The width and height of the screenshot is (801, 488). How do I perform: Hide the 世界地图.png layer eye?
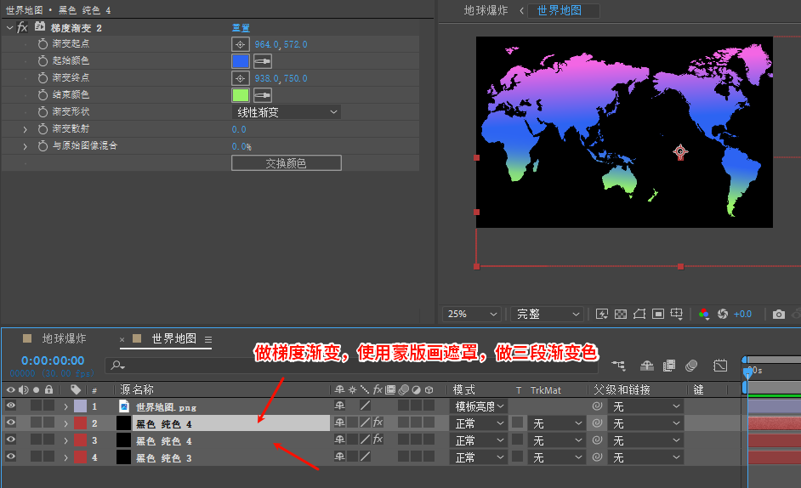[x=11, y=406]
